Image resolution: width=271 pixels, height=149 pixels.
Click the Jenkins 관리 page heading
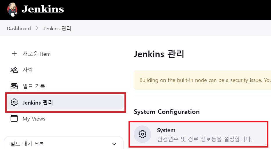[x=159, y=54]
